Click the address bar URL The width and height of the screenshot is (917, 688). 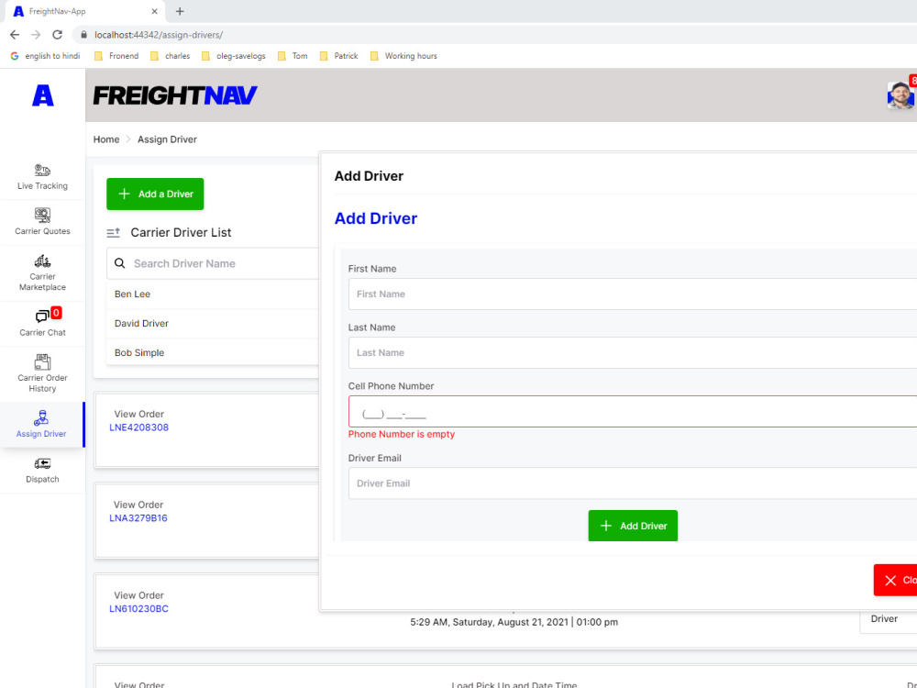click(159, 35)
